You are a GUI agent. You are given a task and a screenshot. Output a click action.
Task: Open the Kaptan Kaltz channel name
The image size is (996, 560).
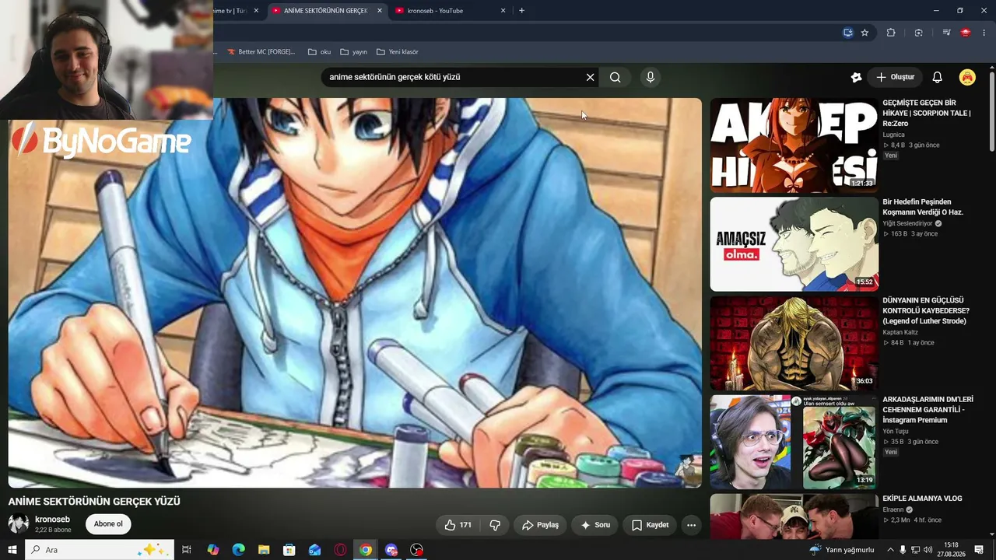pyautogui.click(x=900, y=332)
